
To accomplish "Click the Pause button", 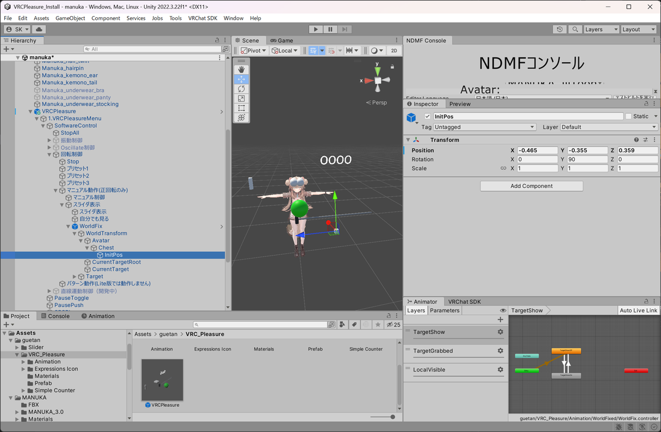I will click(330, 29).
